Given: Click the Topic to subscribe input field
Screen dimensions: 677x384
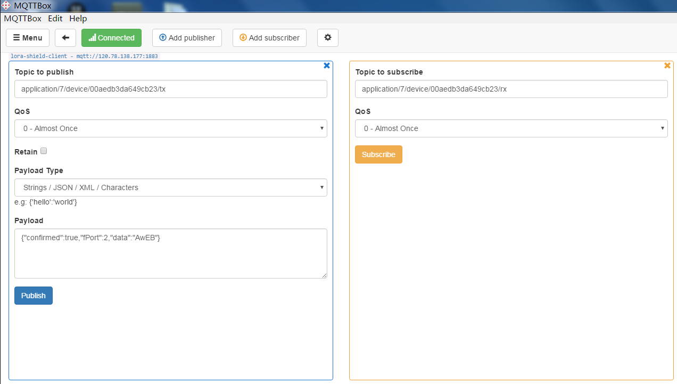Looking at the screenshot, I should coord(511,89).
